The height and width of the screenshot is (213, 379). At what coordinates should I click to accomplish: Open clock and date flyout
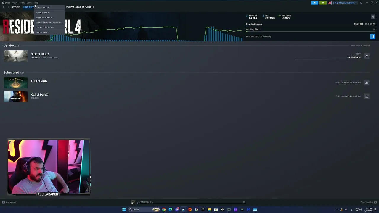pos(369,209)
